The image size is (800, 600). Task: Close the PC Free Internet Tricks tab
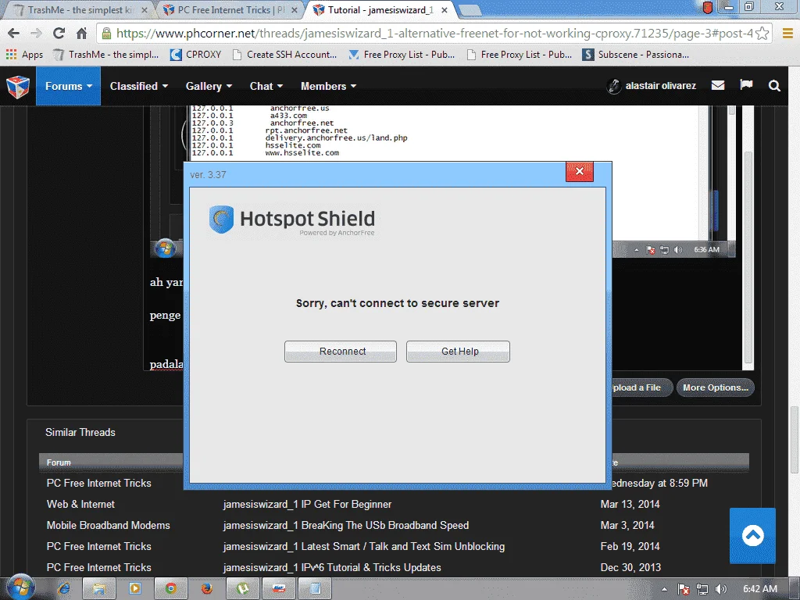295,9
